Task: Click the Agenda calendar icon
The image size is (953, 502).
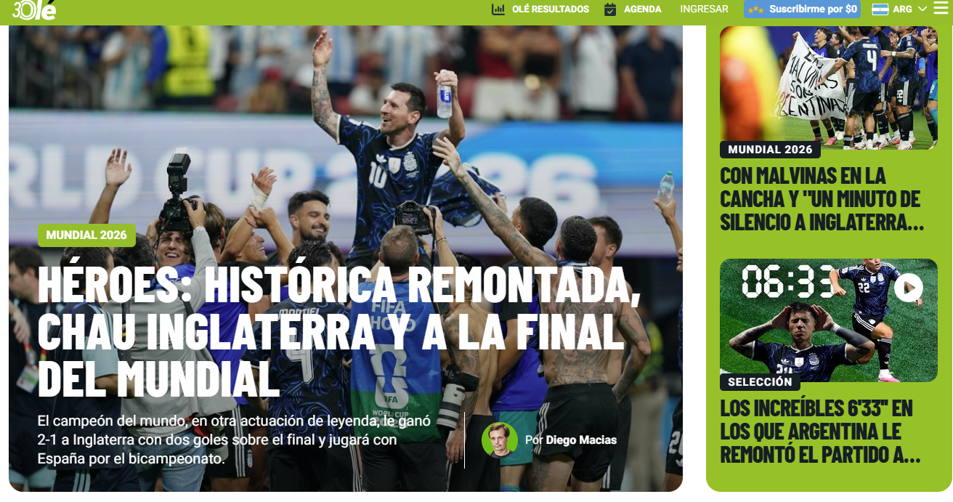Action: point(611,9)
